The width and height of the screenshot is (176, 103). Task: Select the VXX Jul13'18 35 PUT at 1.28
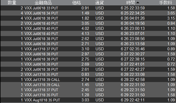pos(88,95)
